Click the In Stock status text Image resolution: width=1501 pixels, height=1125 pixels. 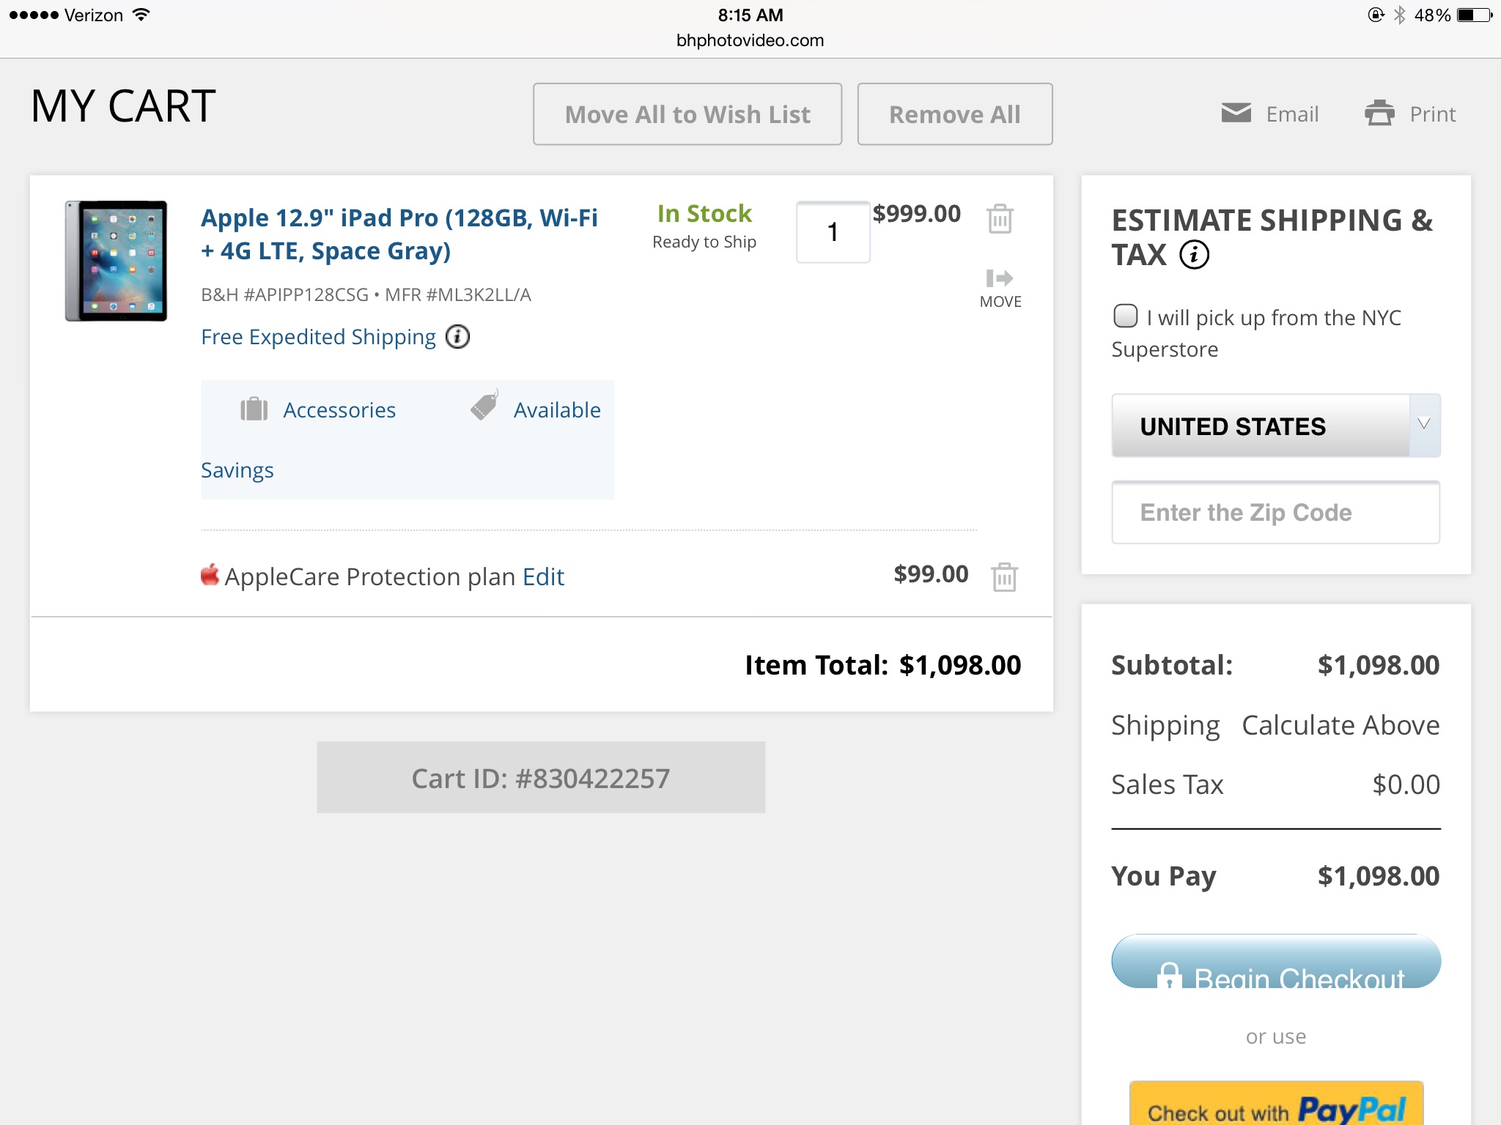[704, 214]
